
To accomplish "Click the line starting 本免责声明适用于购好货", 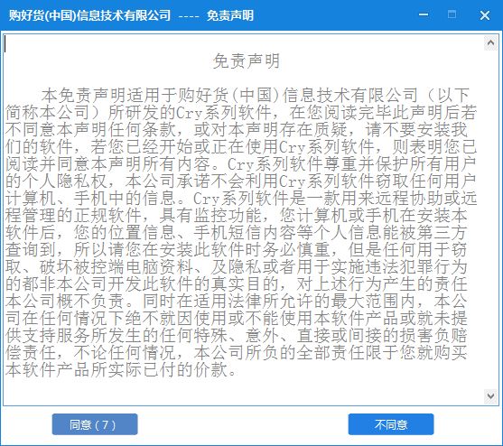I will point(256,95).
